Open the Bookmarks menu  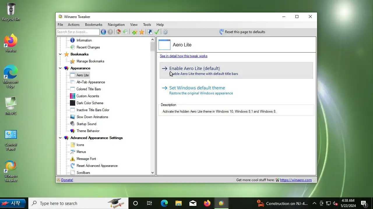click(x=94, y=25)
